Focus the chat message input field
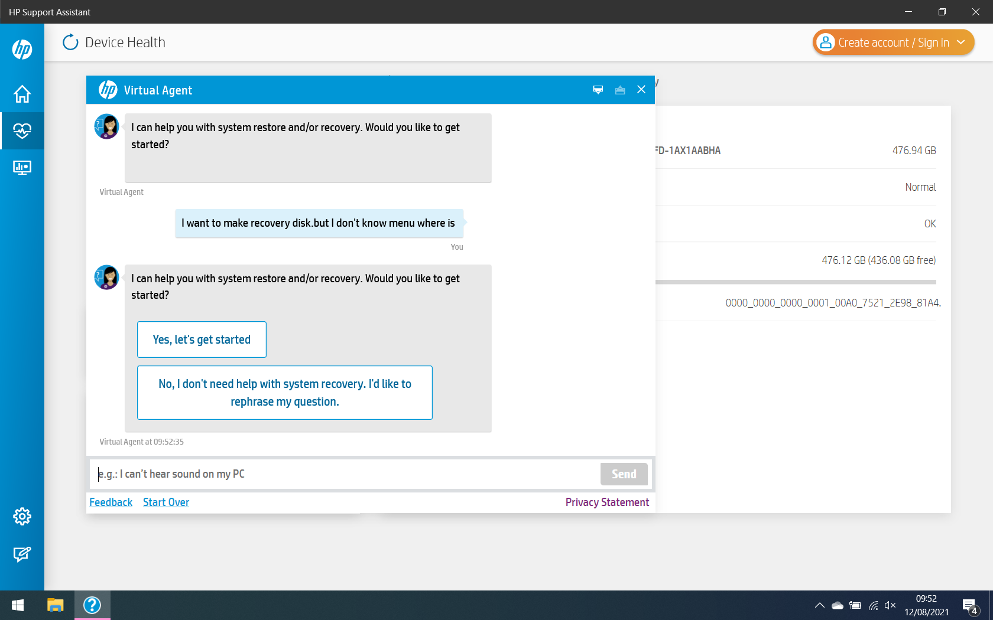The image size is (993, 620). click(x=346, y=474)
